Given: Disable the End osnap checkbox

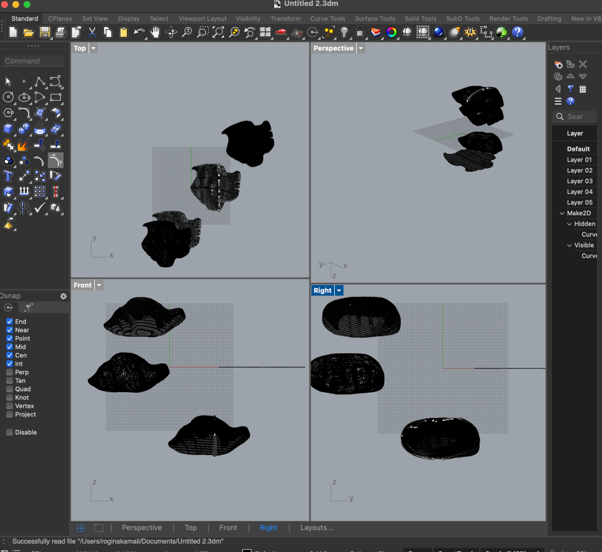Looking at the screenshot, I should [9, 322].
